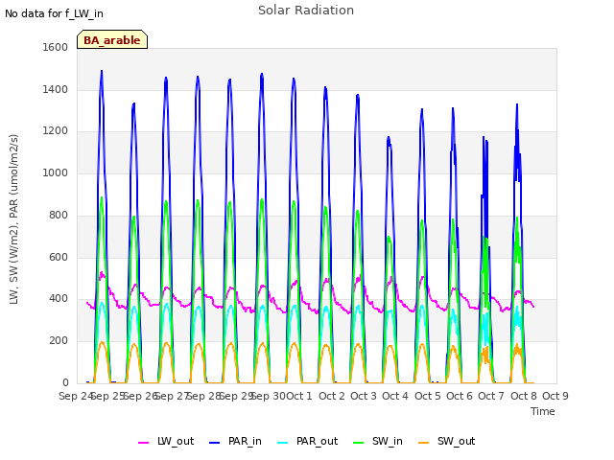Click the 600 y-axis tick label

tap(59, 258)
